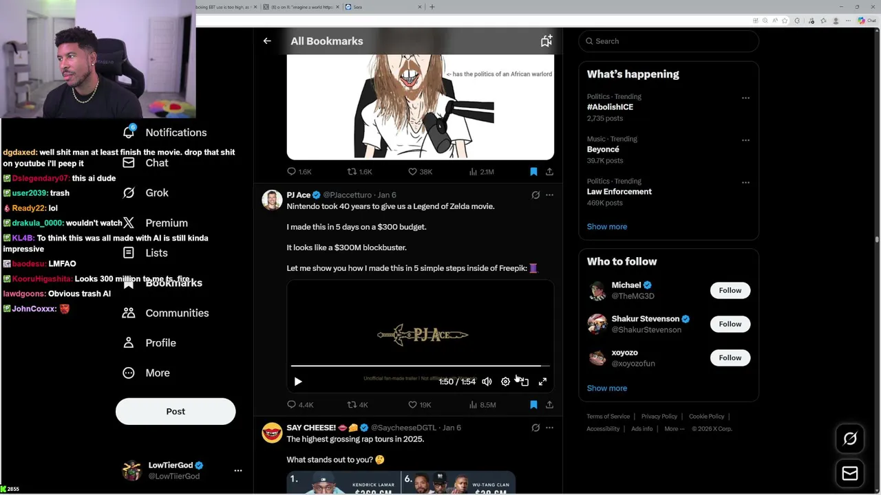
Task: Open Ads info footer link
Action: coord(641,429)
